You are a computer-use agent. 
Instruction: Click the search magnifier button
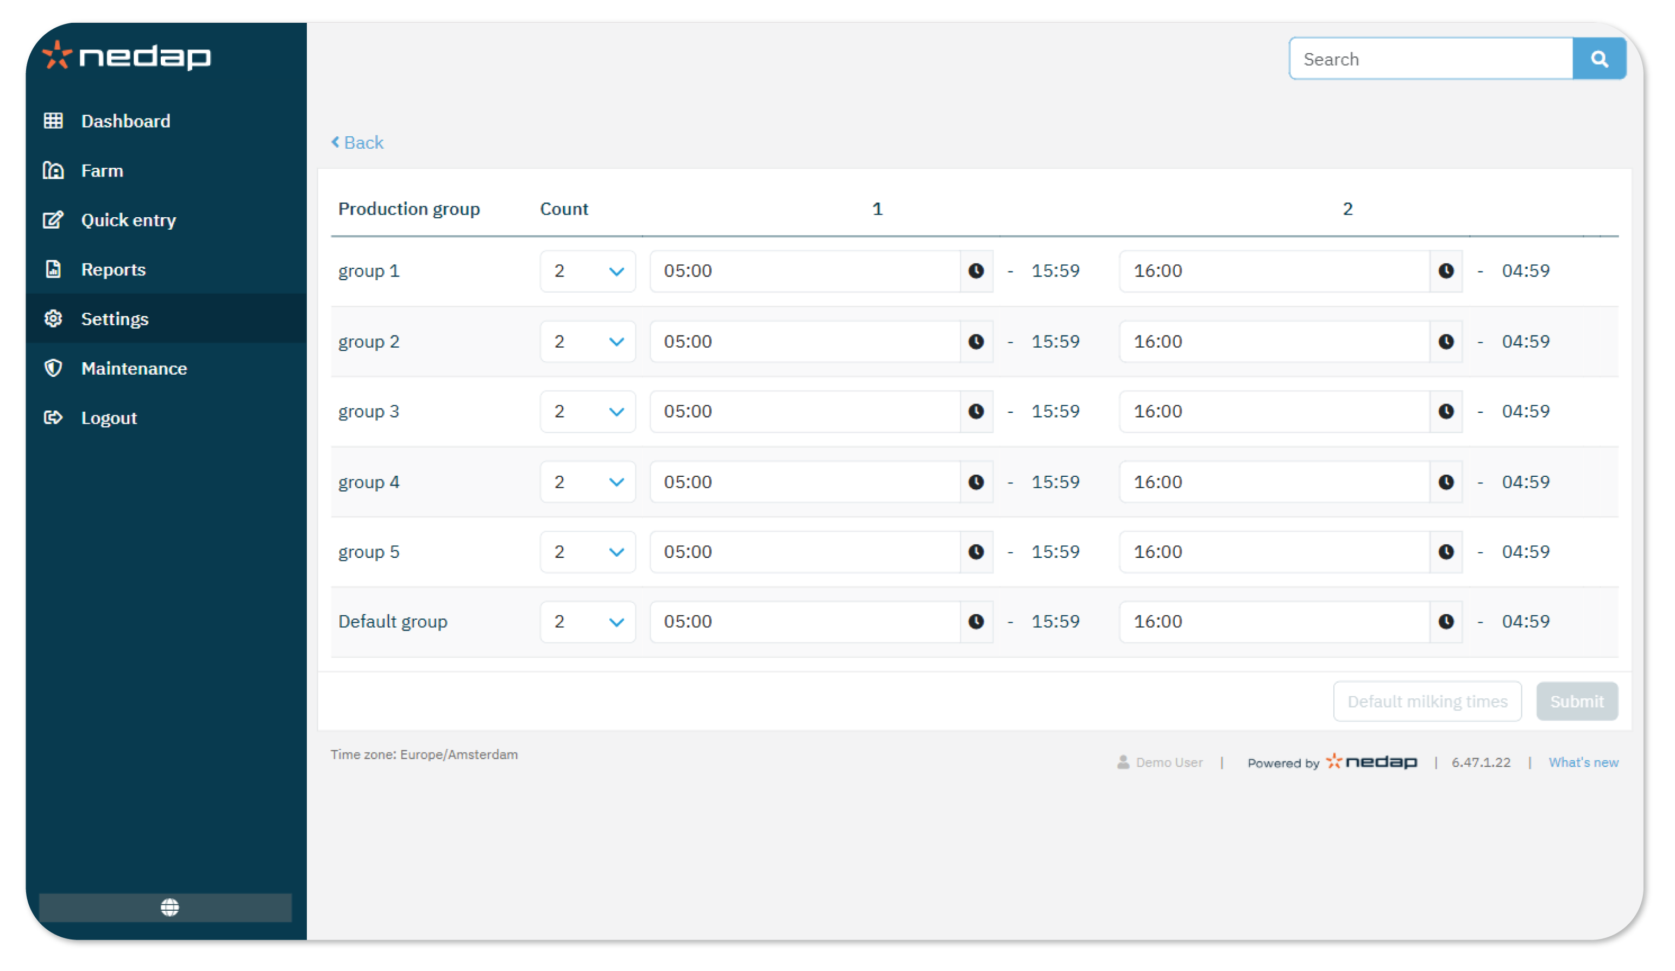(x=1598, y=59)
